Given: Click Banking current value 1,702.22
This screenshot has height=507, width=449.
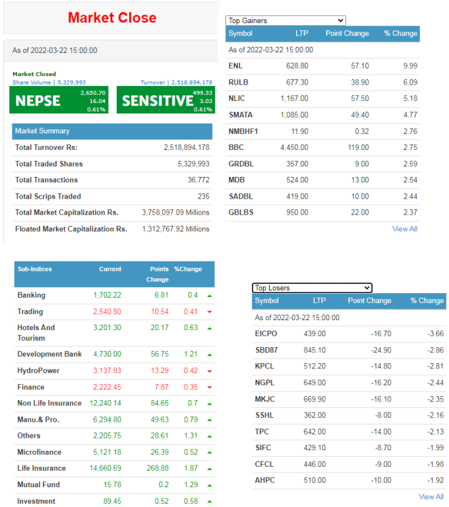Looking at the screenshot, I should [107, 295].
